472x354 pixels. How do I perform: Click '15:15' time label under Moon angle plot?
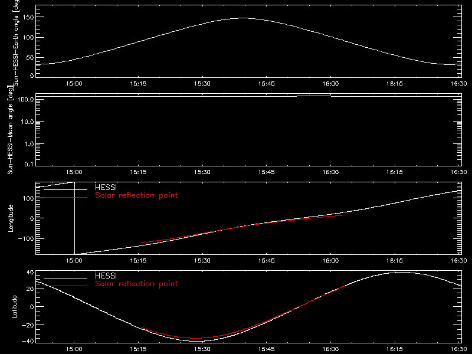click(x=138, y=172)
